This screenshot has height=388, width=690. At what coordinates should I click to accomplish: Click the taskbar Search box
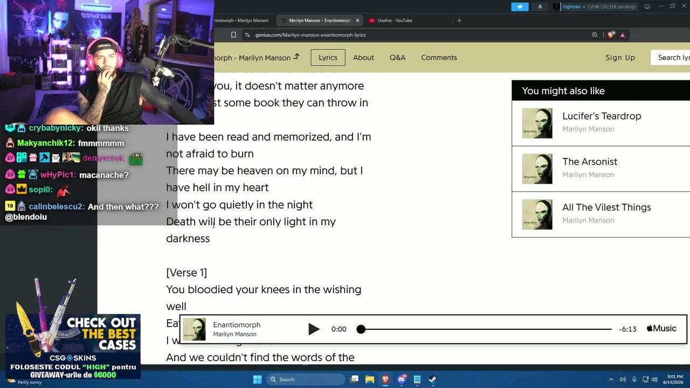(306, 379)
